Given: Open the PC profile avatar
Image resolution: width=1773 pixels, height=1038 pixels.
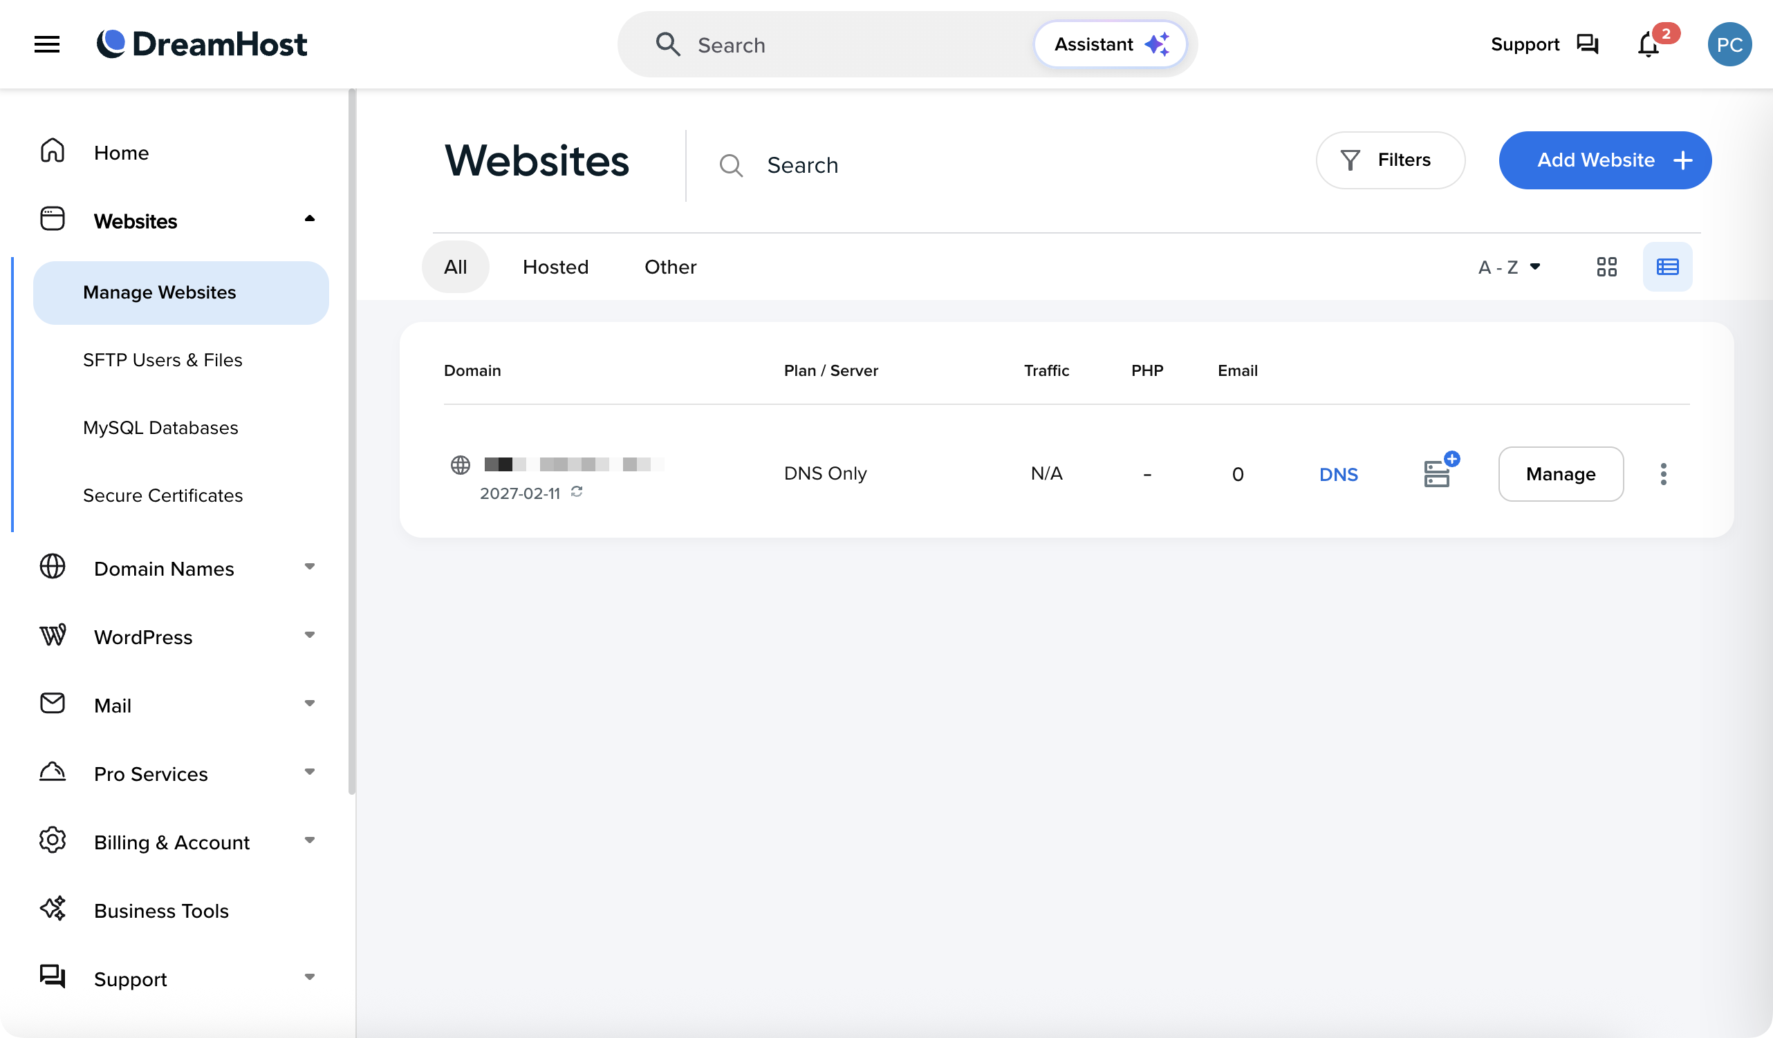Looking at the screenshot, I should point(1729,44).
